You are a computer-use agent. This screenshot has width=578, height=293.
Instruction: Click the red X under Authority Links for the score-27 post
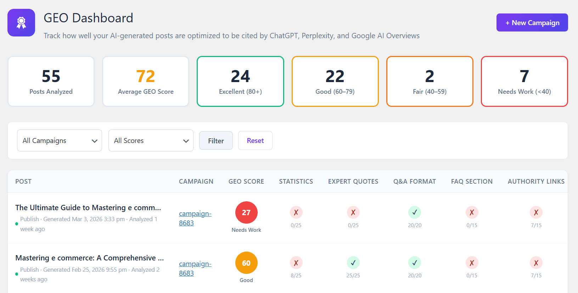(536, 212)
